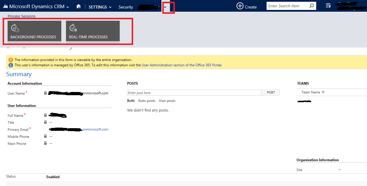Open the Office 365 Portal User Administration link

[x=182, y=65]
